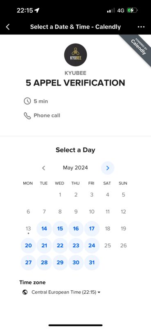
Task: Tap the phone call icon
Action: point(27,116)
